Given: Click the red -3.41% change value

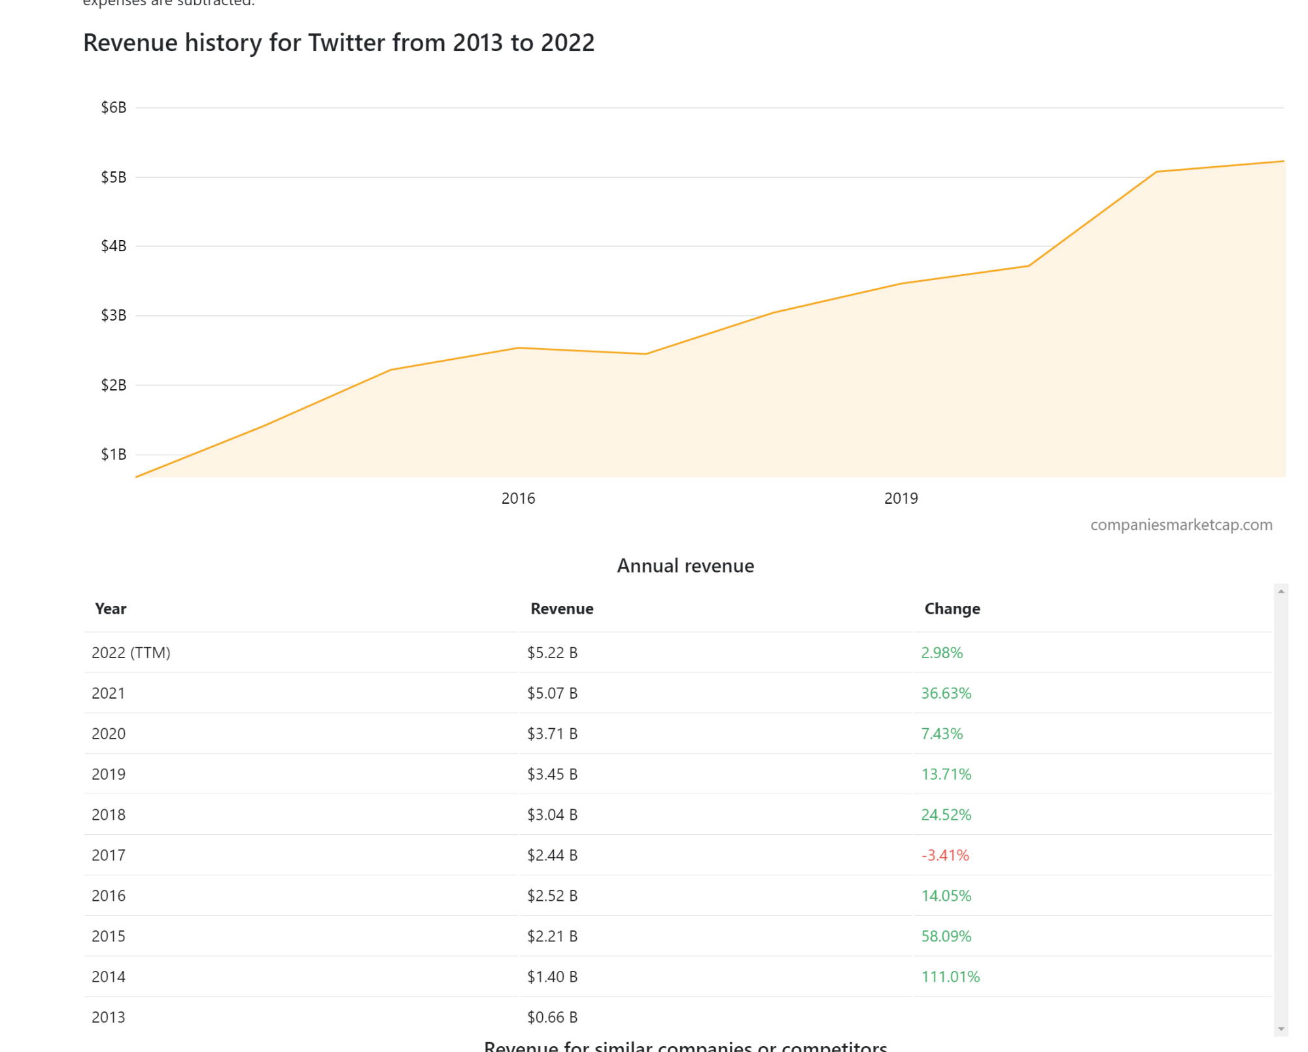Looking at the screenshot, I should tap(945, 856).
